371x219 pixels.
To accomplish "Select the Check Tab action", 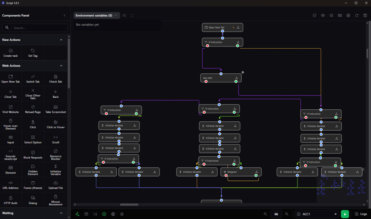I will click(x=55, y=78).
